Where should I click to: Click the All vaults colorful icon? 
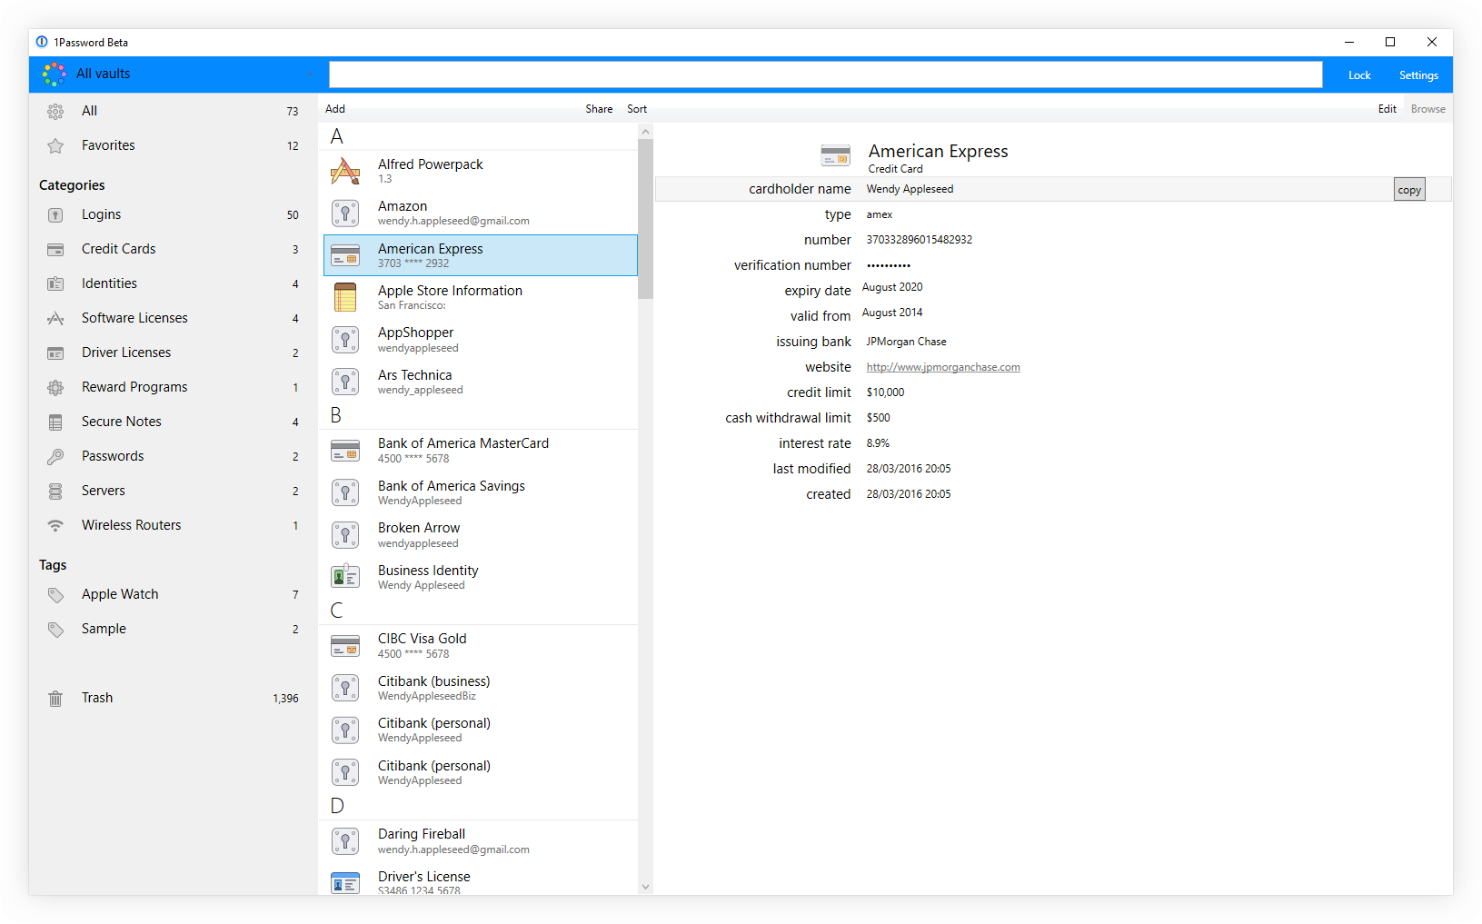[x=55, y=75]
